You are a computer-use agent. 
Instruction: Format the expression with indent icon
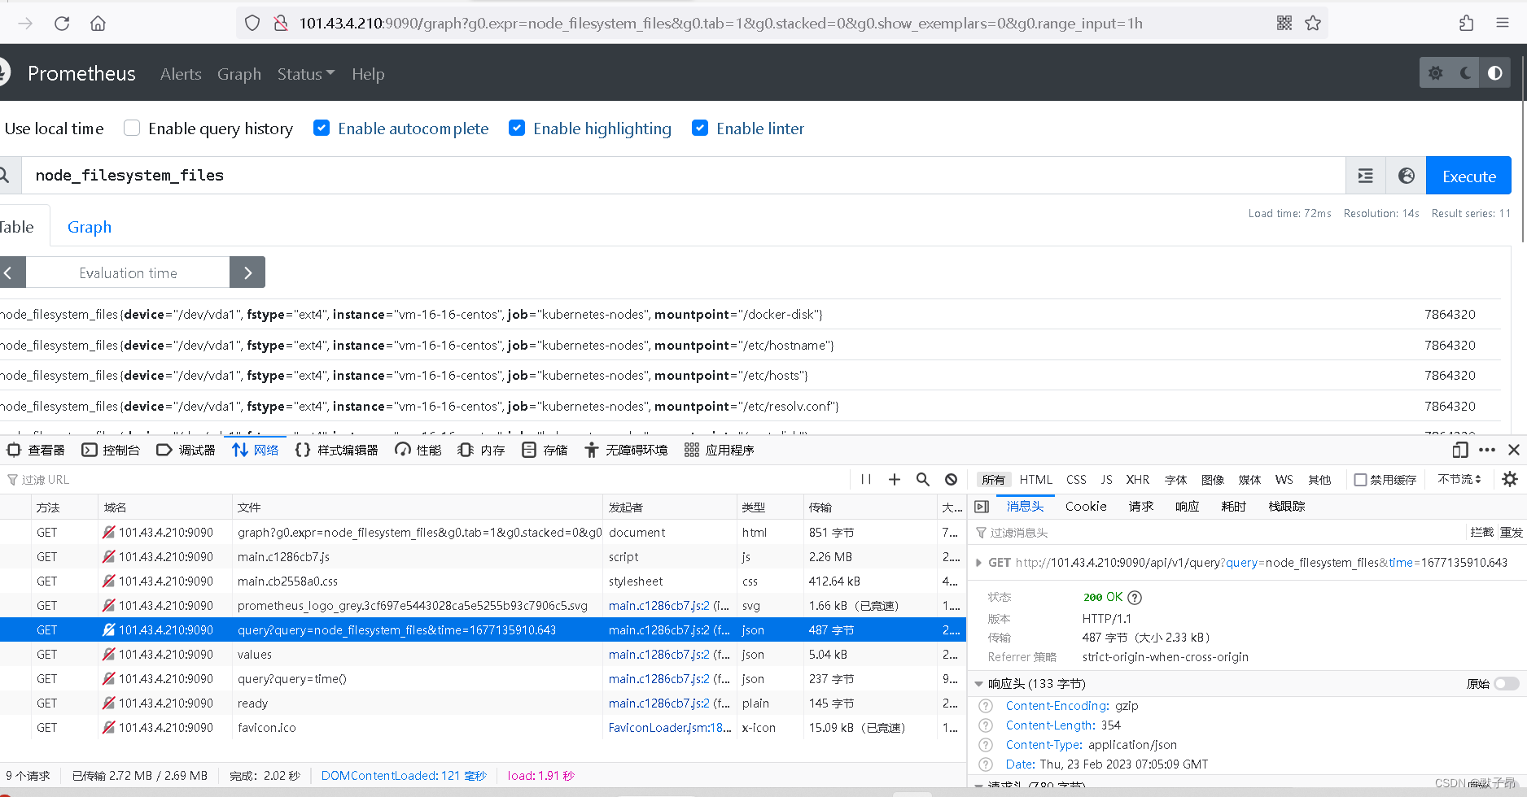point(1366,176)
